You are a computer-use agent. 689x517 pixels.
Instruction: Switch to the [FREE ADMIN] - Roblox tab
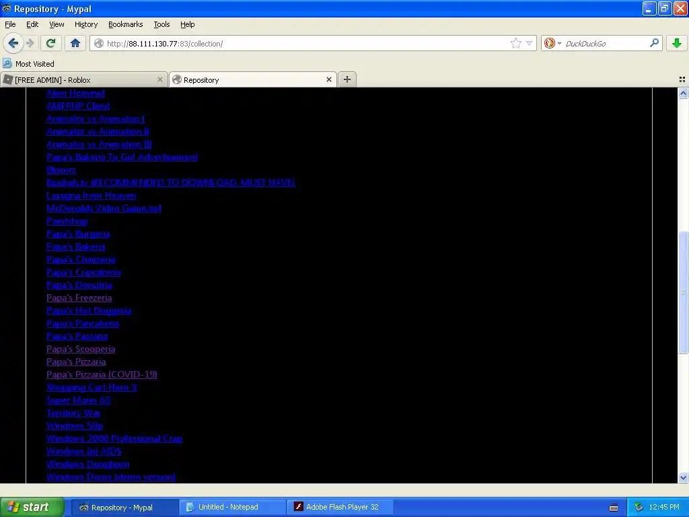(83, 79)
